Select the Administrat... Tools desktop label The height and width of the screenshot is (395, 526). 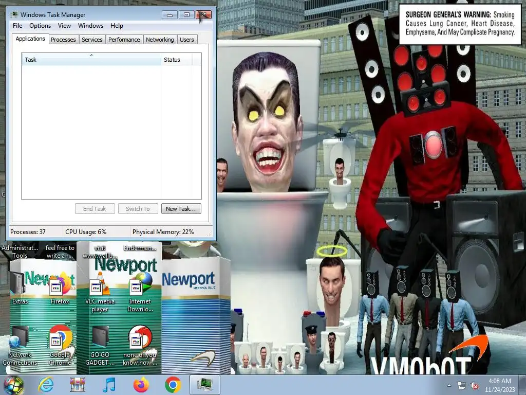(20, 252)
